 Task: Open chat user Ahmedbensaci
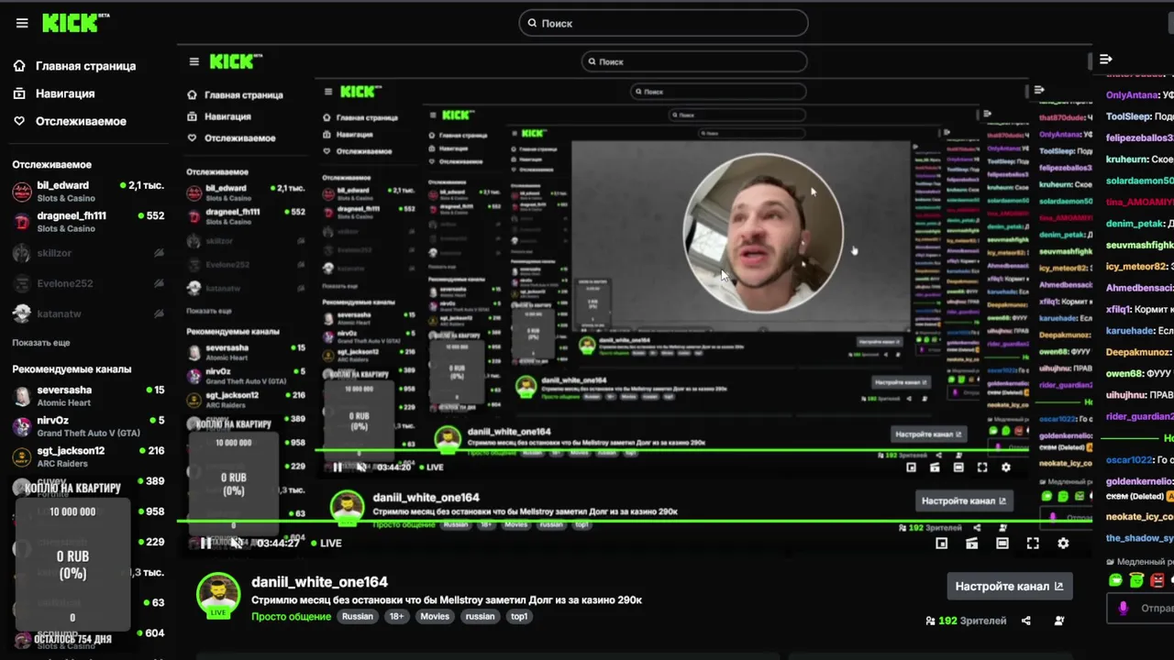[1140, 288]
